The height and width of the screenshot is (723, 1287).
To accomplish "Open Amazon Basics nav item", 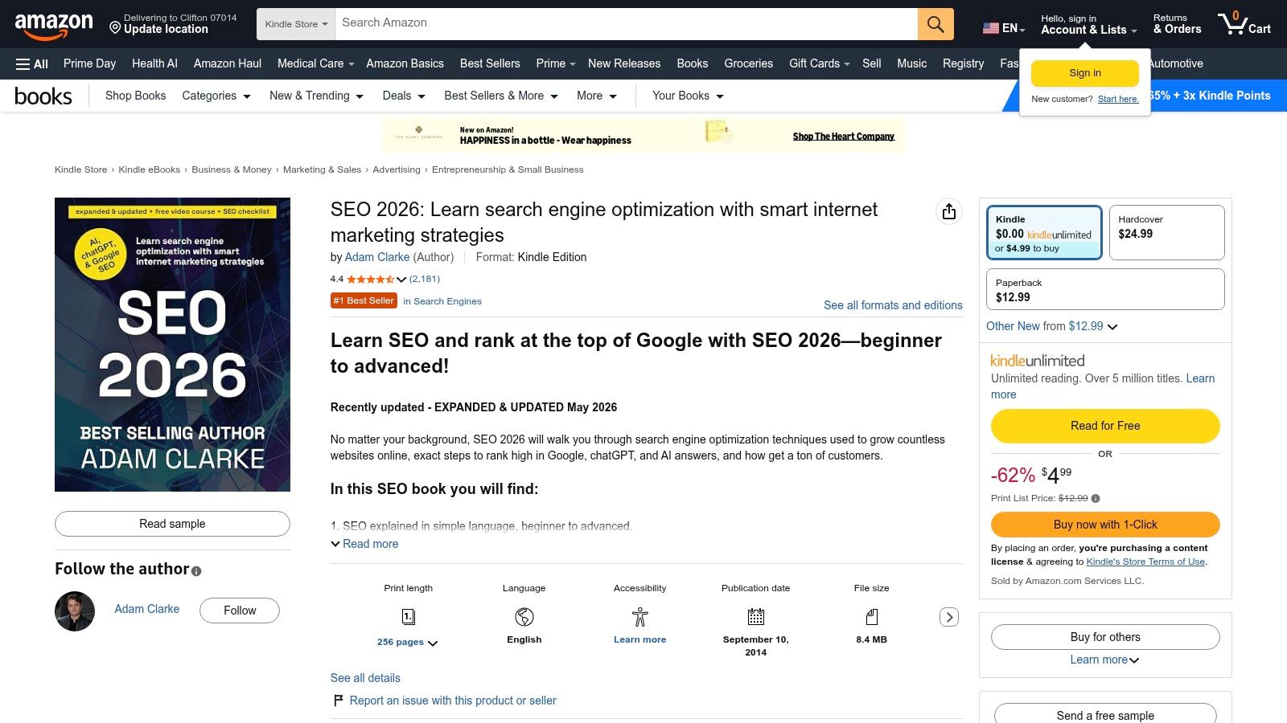I will [405, 63].
